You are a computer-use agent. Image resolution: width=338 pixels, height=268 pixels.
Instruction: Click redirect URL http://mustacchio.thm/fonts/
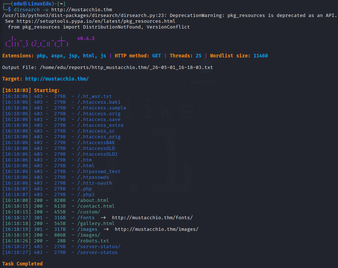[x=152, y=218]
